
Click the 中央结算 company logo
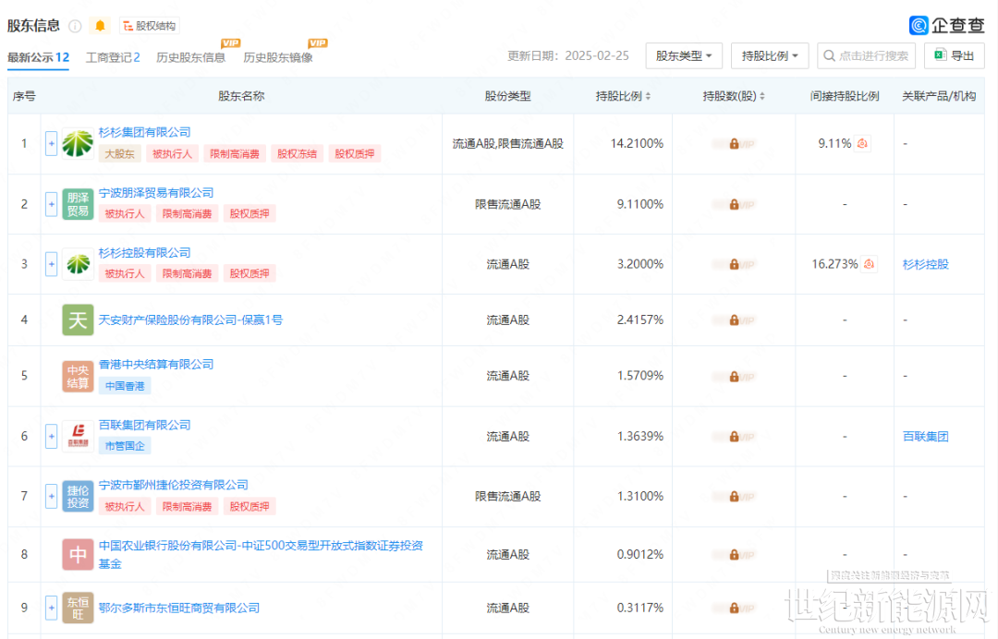pyautogui.click(x=78, y=376)
